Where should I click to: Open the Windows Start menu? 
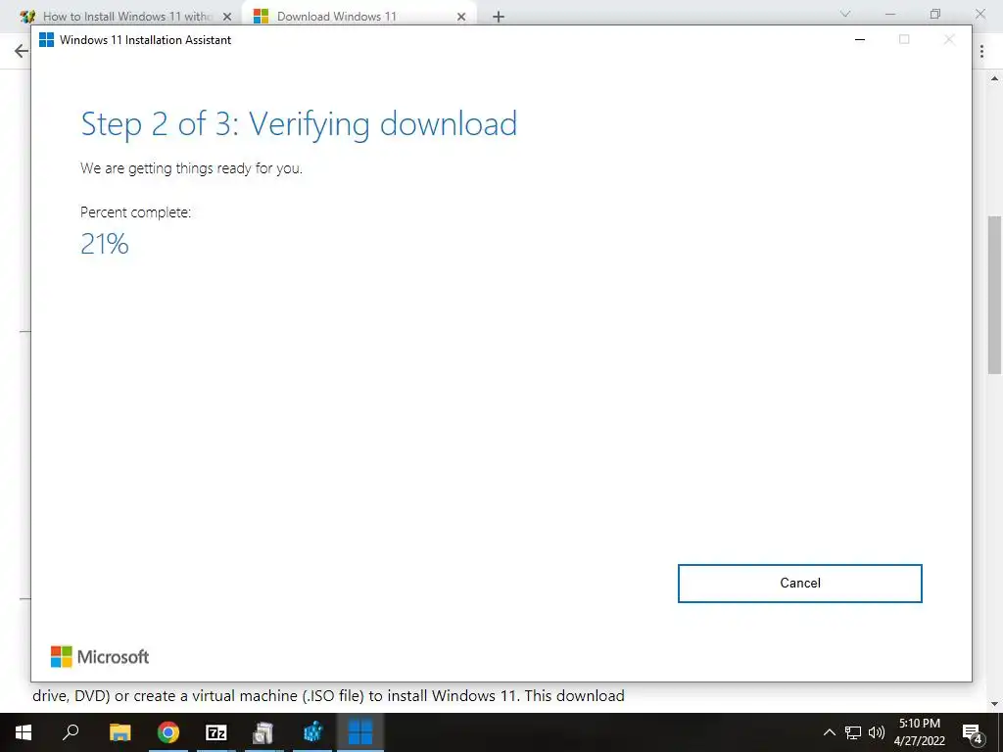(24, 732)
